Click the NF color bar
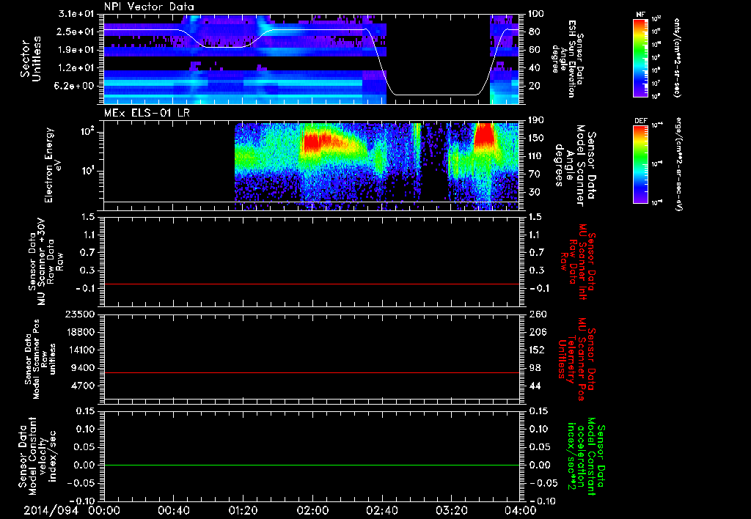 (640, 57)
